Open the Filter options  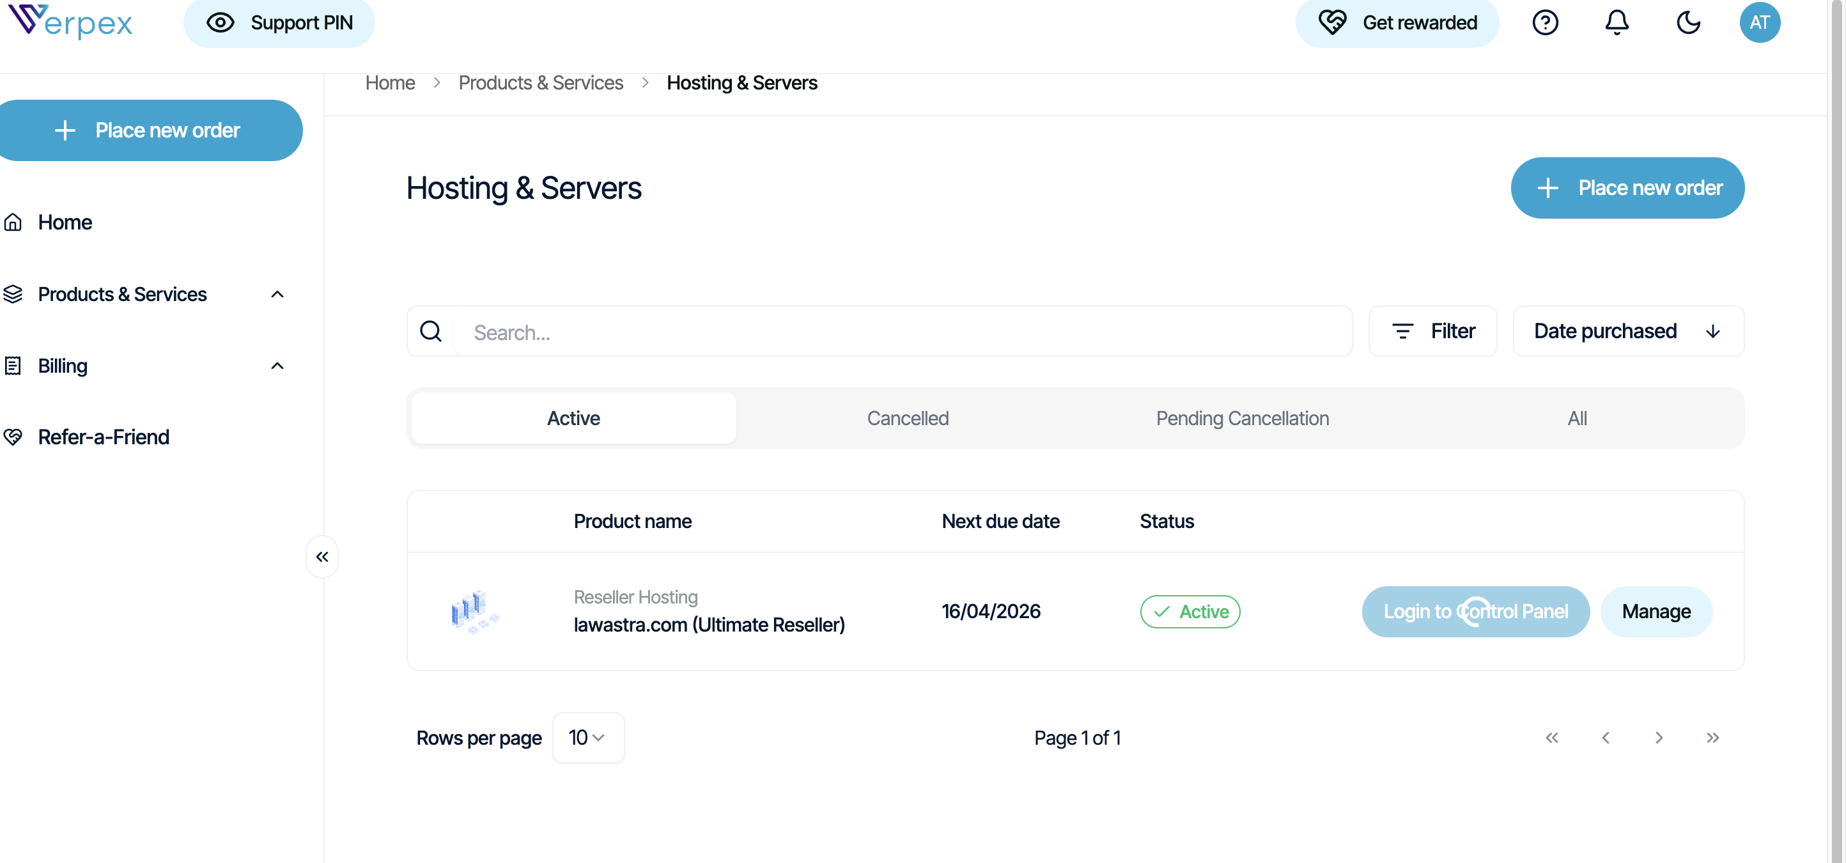[1432, 331]
